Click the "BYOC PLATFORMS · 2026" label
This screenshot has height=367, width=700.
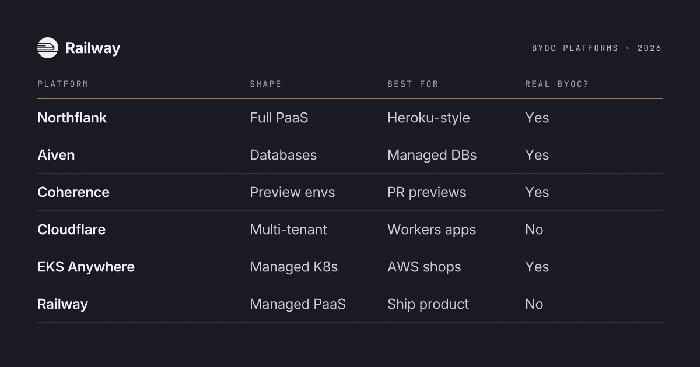tap(597, 48)
